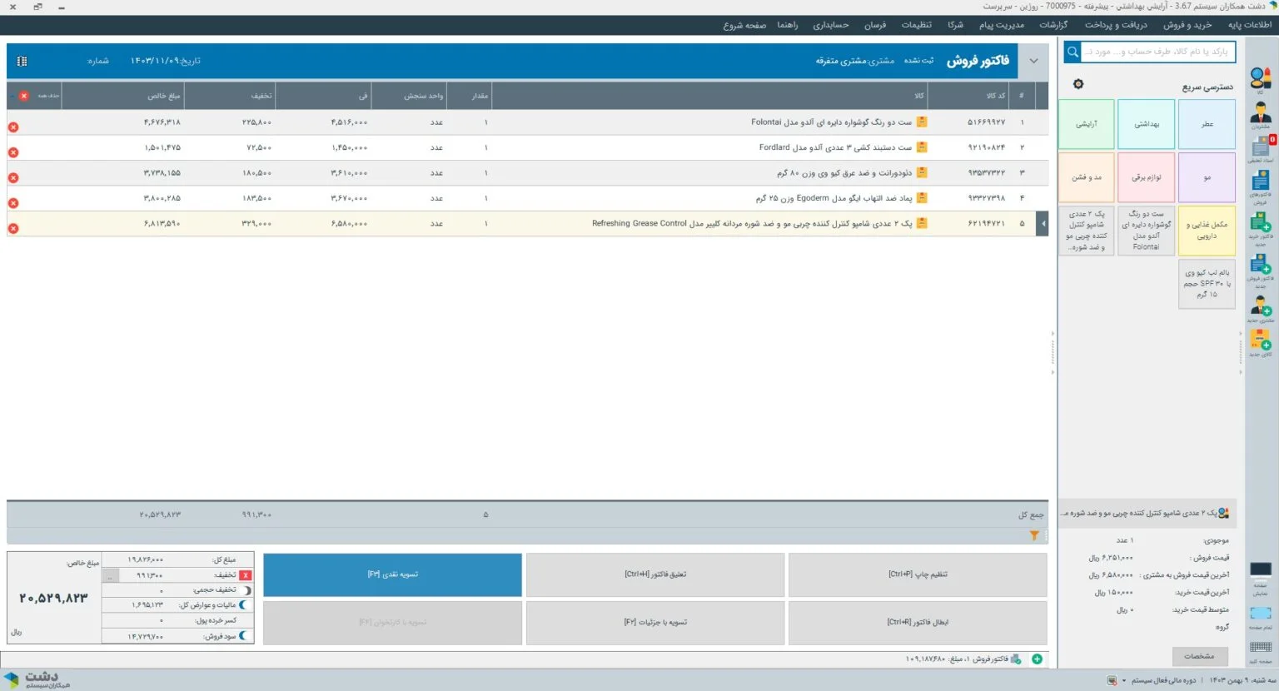Open مدیریت پیام menu
This screenshot has height=691, width=1279.
[1002, 25]
